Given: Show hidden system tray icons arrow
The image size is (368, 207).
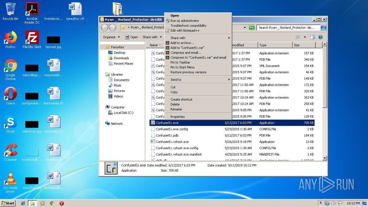Looking at the screenshot, I should pyautogui.click(x=321, y=203).
